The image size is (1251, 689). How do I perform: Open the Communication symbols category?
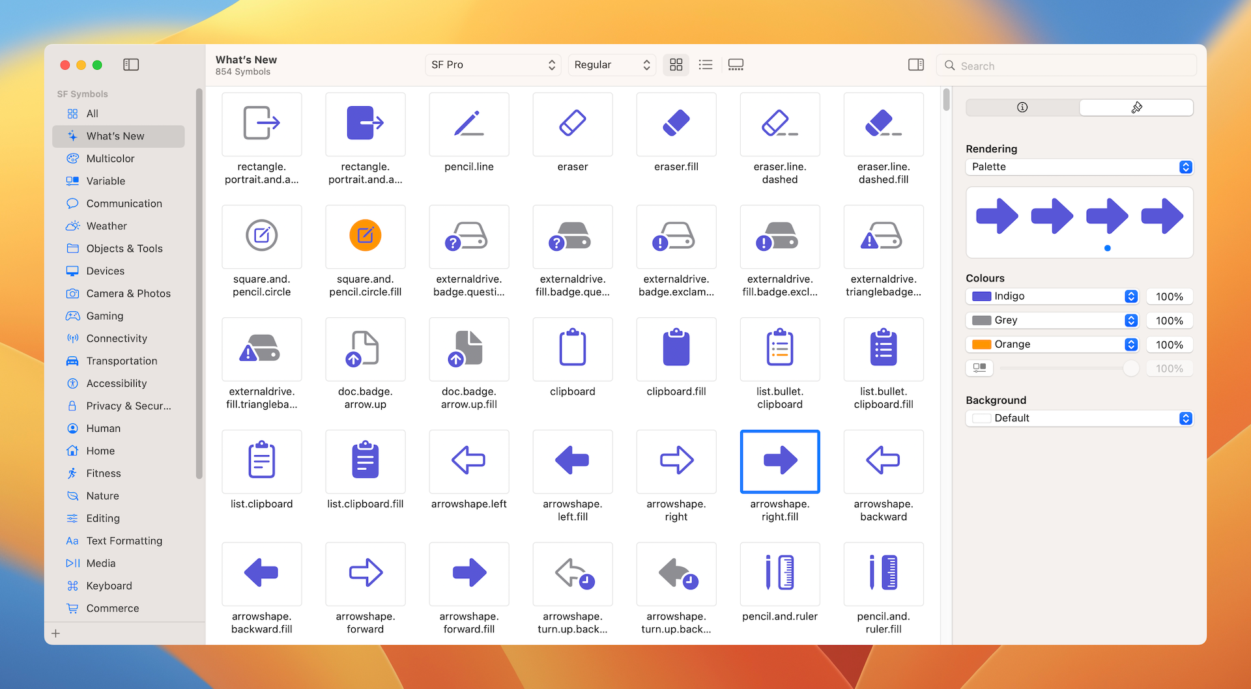[124, 203]
